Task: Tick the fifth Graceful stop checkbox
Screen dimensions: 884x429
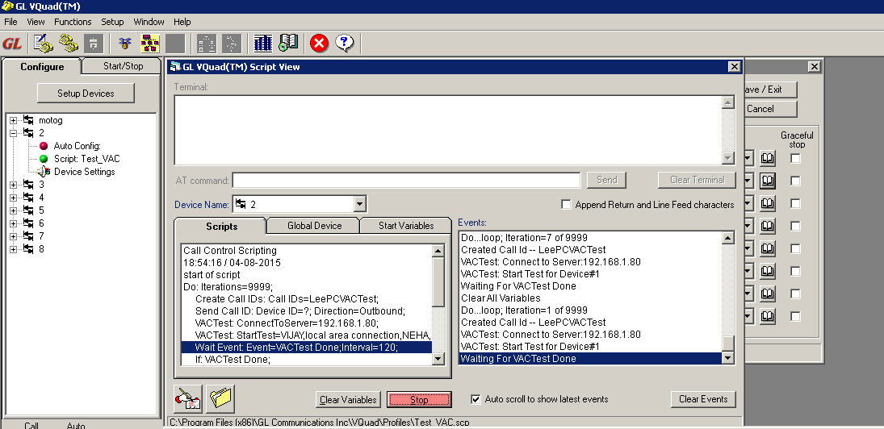Action: click(x=795, y=249)
